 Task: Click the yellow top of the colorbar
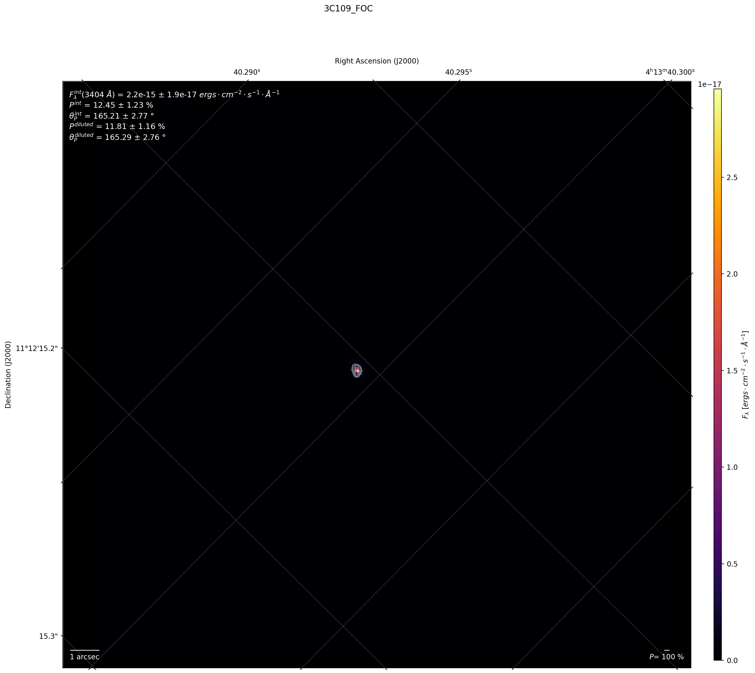coord(717,92)
